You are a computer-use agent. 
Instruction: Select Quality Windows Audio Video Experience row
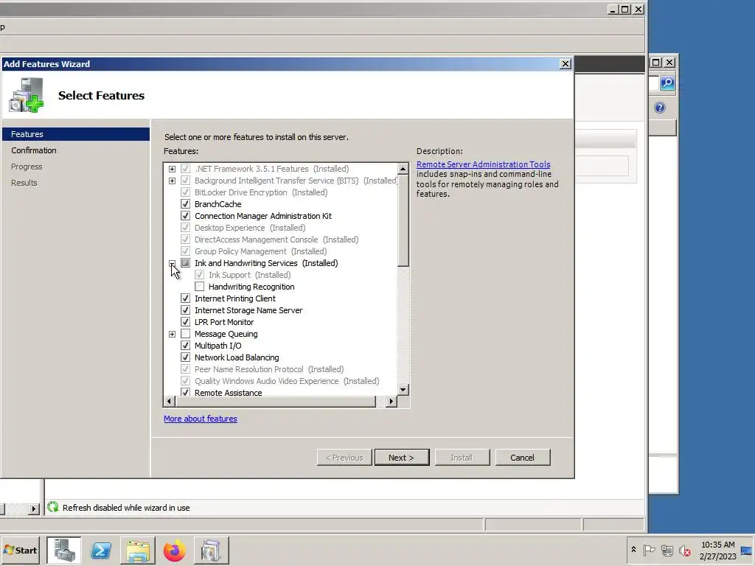(287, 381)
